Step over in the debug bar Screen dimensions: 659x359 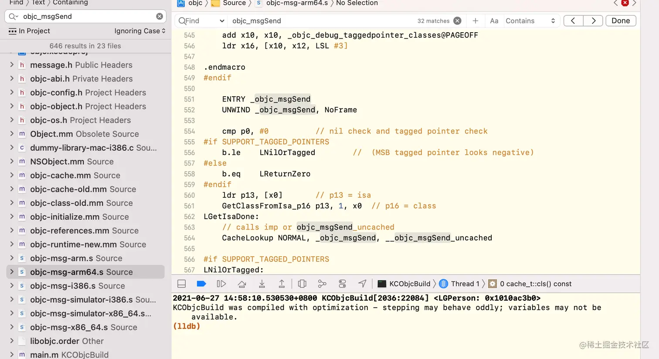[x=242, y=284]
